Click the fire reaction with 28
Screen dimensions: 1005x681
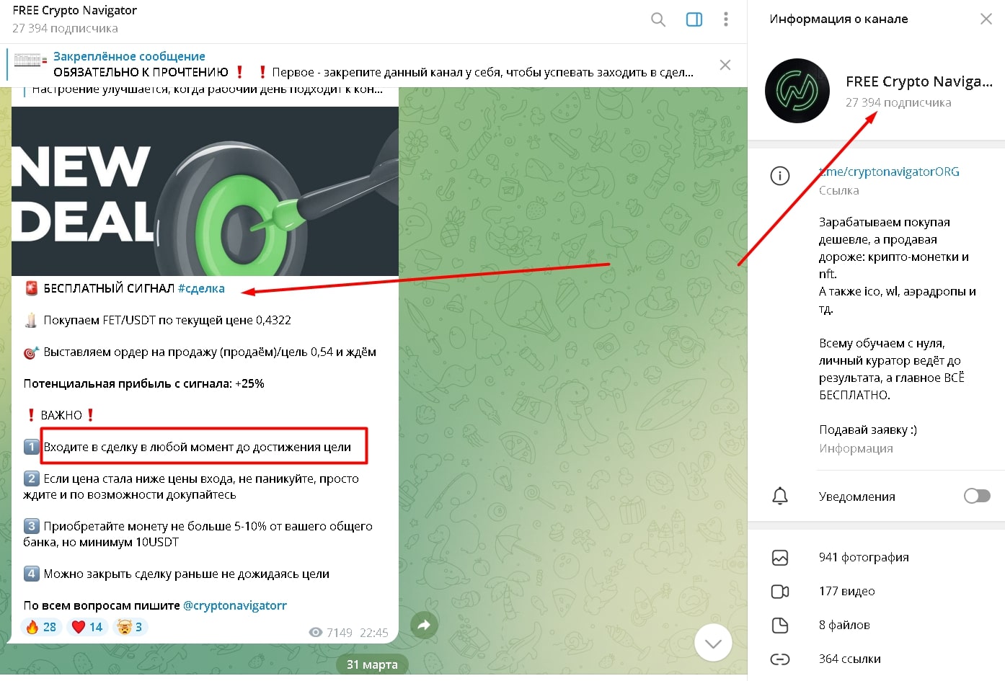click(41, 627)
